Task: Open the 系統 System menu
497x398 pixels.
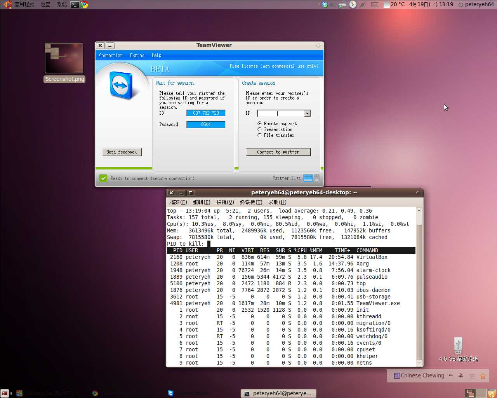Action: tap(62, 4)
